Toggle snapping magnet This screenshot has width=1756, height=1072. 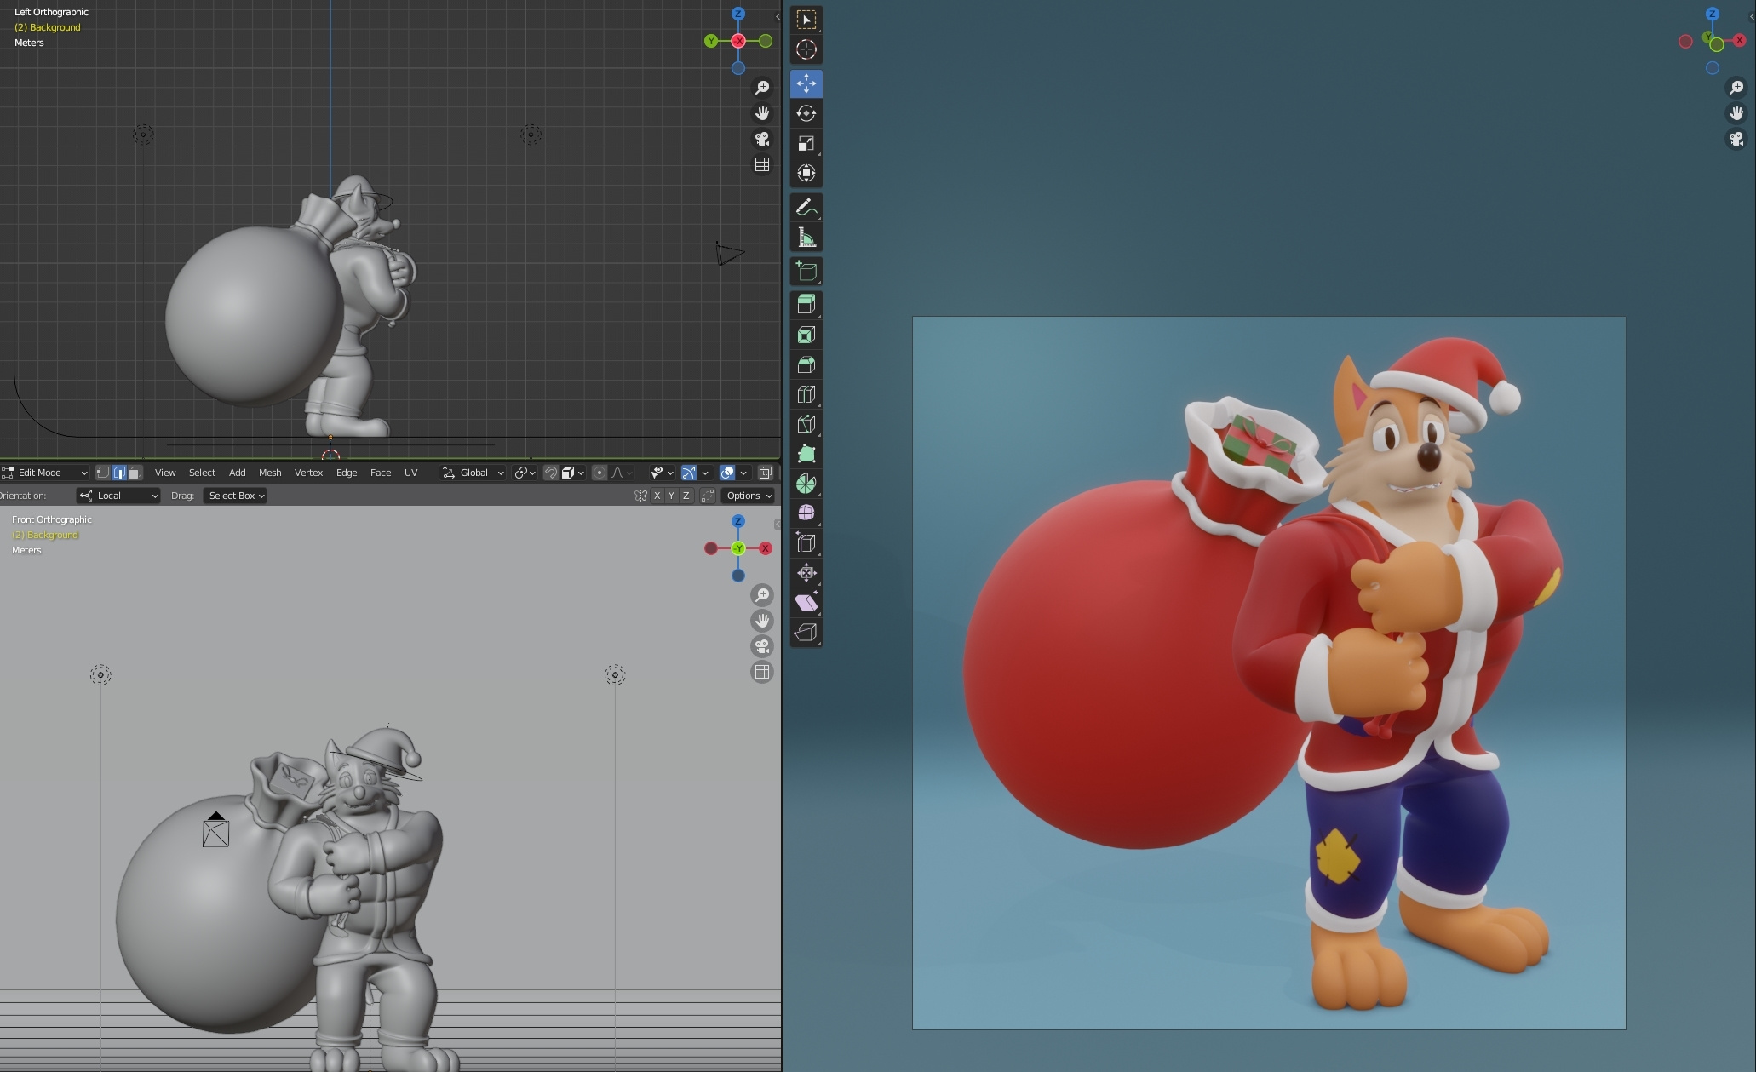551,473
